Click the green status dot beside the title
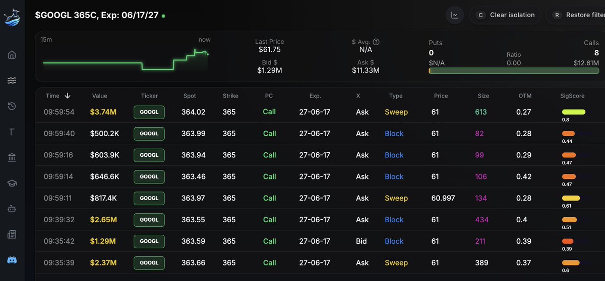 pyautogui.click(x=163, y=16)
